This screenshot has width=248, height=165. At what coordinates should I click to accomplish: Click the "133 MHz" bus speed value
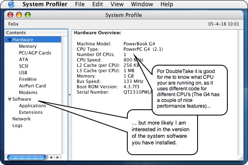pos(134,81)
